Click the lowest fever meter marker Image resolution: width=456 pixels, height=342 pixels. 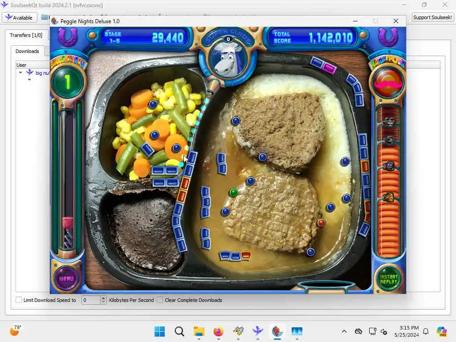tap(389, 198)
